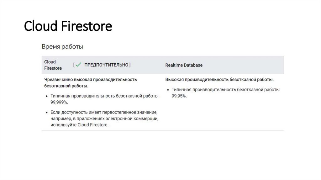
Task: Click the closing bracket after "ПРЕДПОЧТИТЕЛЬНО"
Action: (x=130, y=65)
